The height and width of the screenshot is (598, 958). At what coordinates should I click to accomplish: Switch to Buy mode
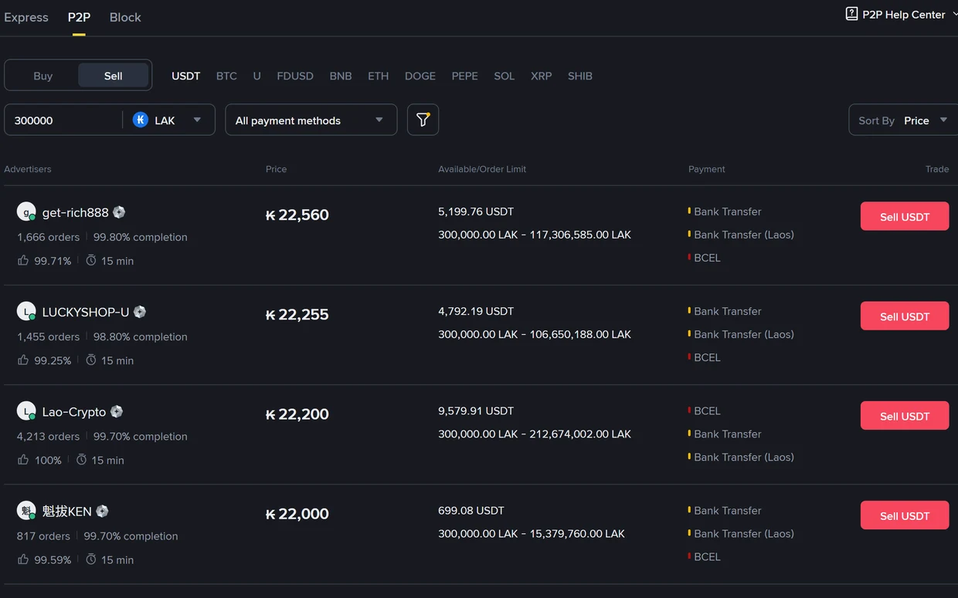click(43, 76)
